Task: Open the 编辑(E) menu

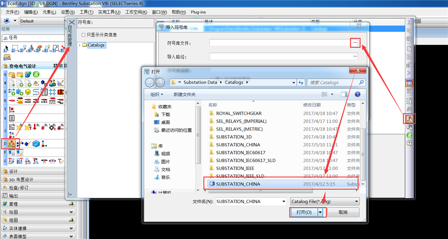Action: (x=31, y=12)
